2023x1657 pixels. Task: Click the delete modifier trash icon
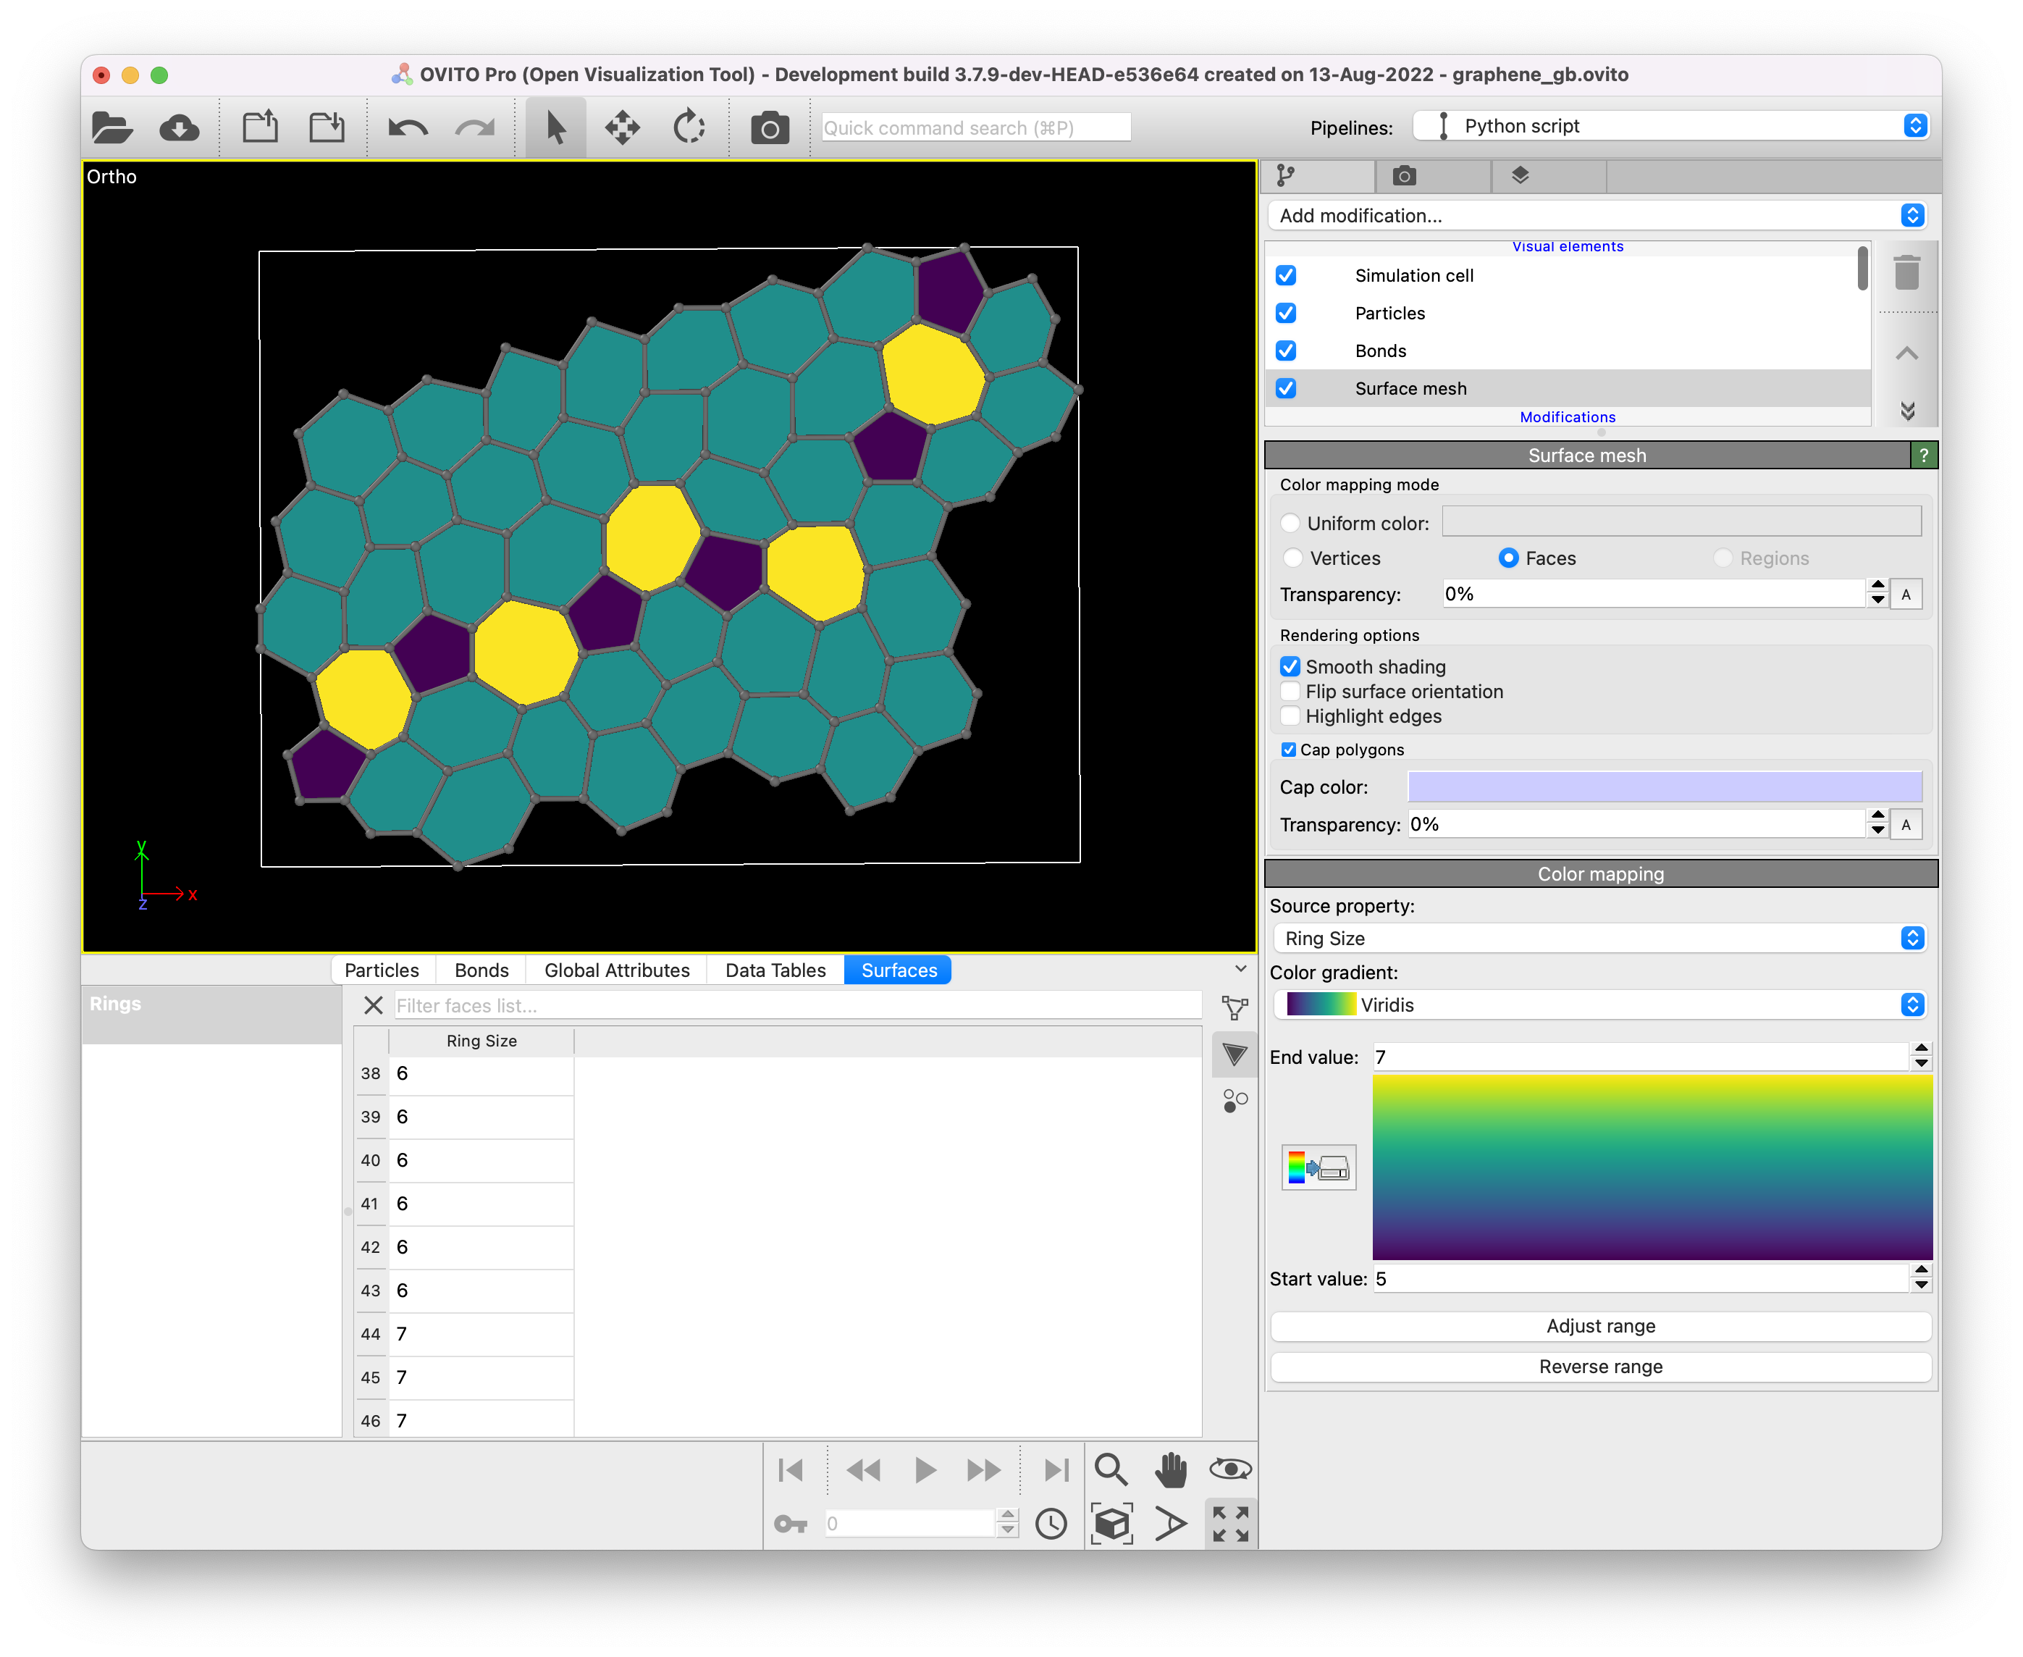point(1908,274)
